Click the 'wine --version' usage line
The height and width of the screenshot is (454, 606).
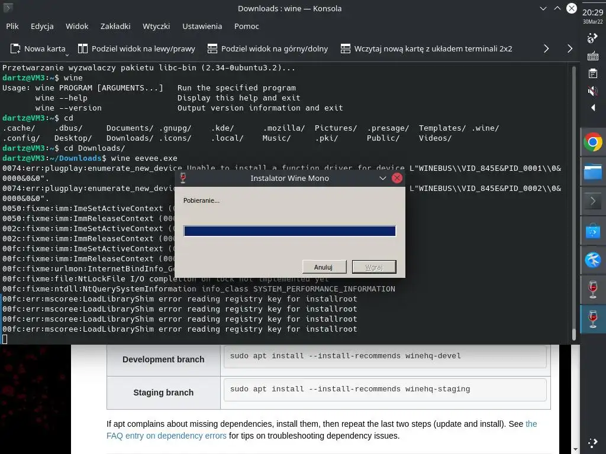pyautogui.click(x=69, y=108)
